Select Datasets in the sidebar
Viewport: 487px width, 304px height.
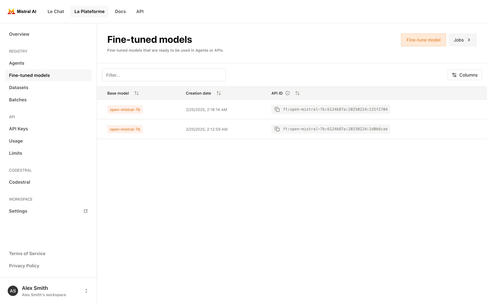pos(19,88)
